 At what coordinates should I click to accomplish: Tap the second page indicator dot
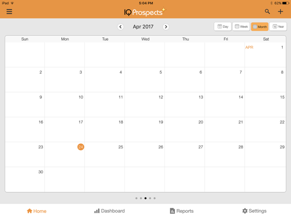pyautogui.click(x=141, y=198)
